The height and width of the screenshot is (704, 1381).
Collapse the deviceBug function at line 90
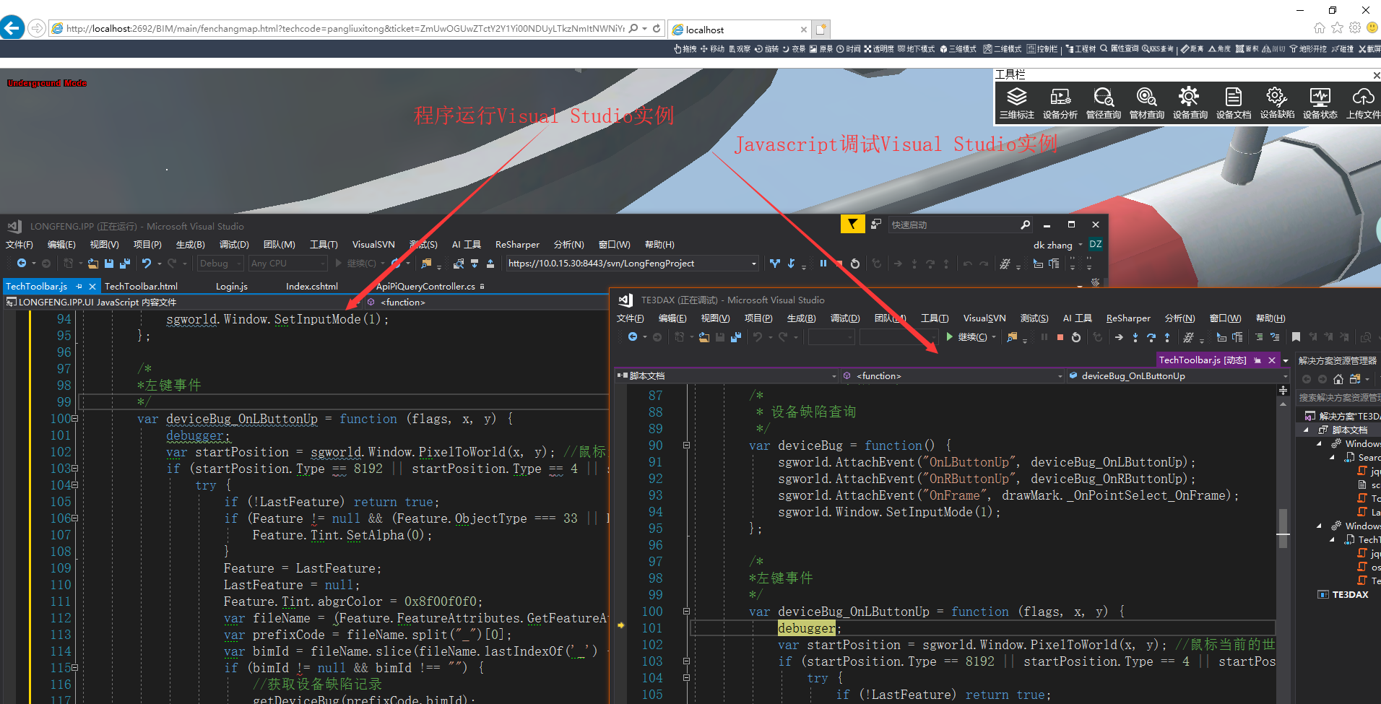686,446
